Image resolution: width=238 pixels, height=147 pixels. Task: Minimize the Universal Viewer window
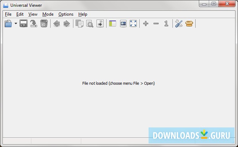(x=204, y=4)
